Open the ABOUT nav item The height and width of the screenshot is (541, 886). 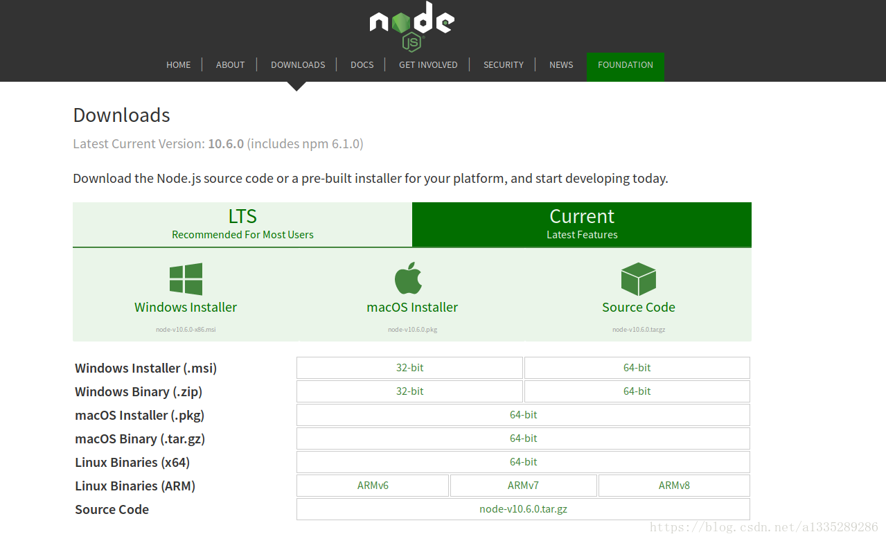coord(230,64)
